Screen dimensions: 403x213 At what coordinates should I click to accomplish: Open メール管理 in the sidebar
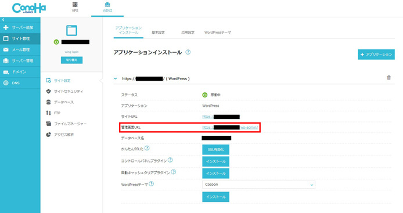click(20, 49)
